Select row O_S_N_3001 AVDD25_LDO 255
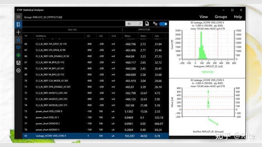 pyautogui.click(x=96, y=99)
